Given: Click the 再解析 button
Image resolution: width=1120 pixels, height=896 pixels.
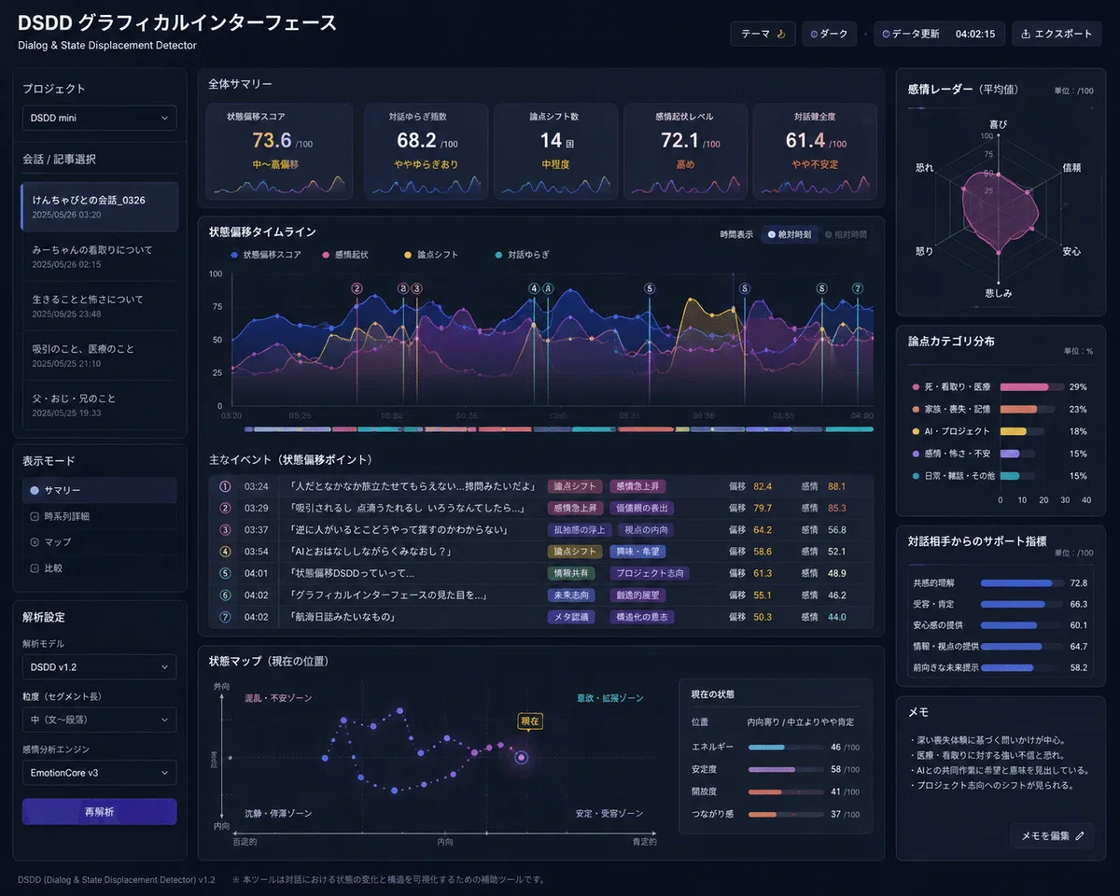Looking at the screenshot, I should point(99,812).
